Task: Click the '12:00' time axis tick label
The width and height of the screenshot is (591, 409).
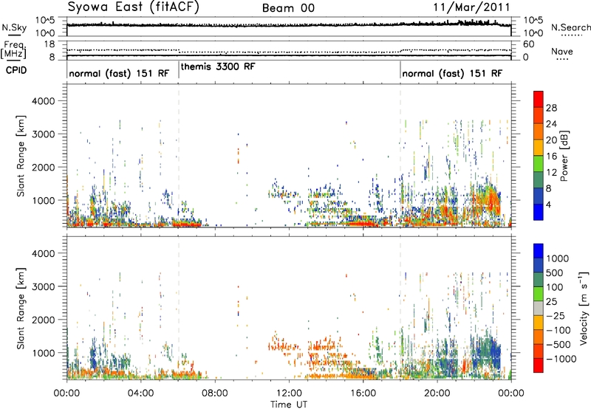Action: coord(289,393)
